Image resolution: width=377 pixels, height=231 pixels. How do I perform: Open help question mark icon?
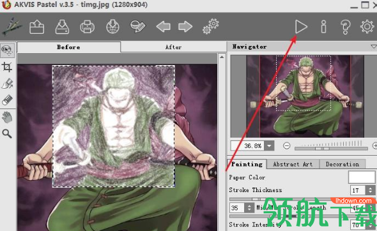pyautogui.click(x=345, y=27)
